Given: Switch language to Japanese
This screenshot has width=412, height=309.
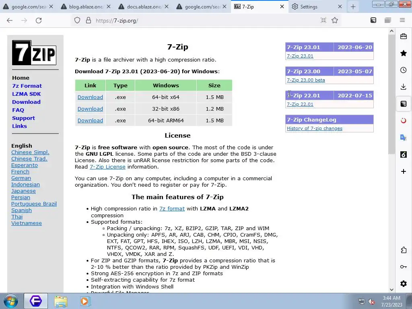Looking at the screenshot, I should 23,191.
